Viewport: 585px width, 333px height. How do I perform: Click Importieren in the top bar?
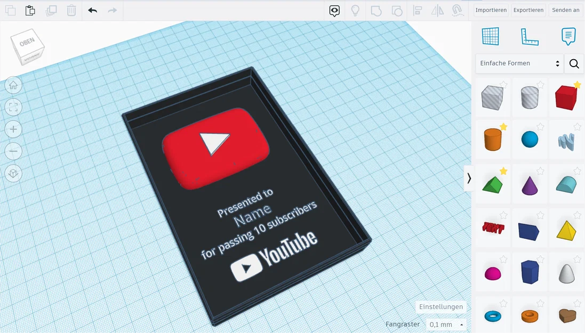pos(491,10)
